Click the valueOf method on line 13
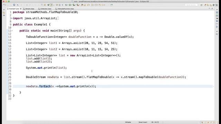Viewport: 221px width, 124px height. coord(122,37)
